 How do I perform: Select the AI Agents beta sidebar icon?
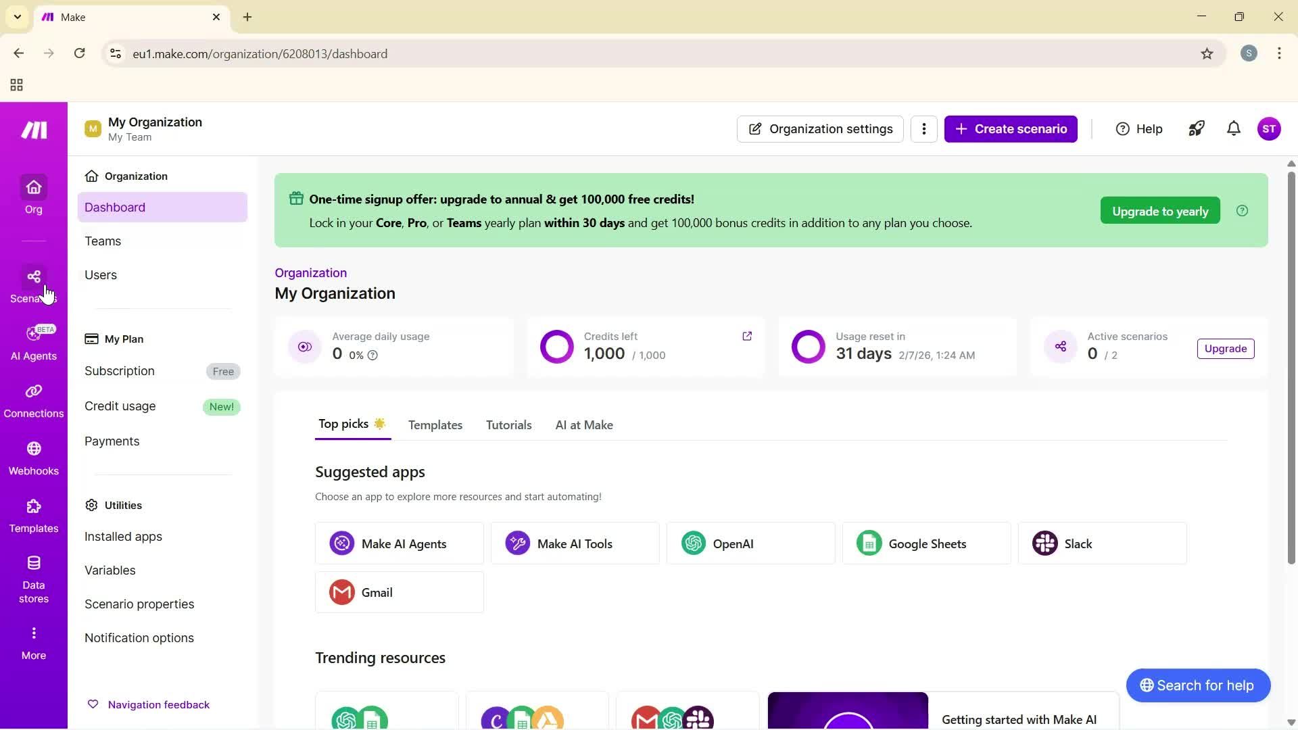coord(33,341)
